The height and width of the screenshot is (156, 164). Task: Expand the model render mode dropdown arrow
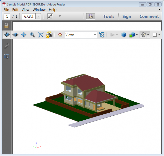137,35
